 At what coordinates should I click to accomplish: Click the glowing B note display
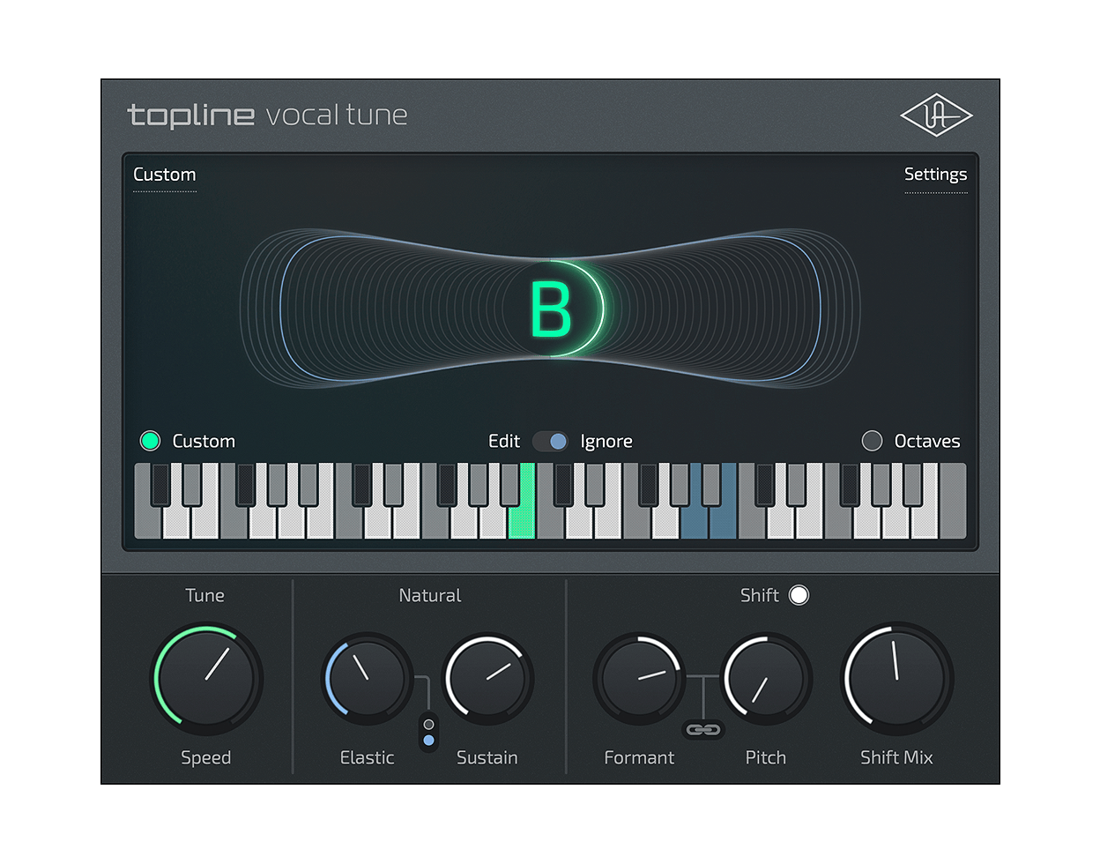coord(551,309)
